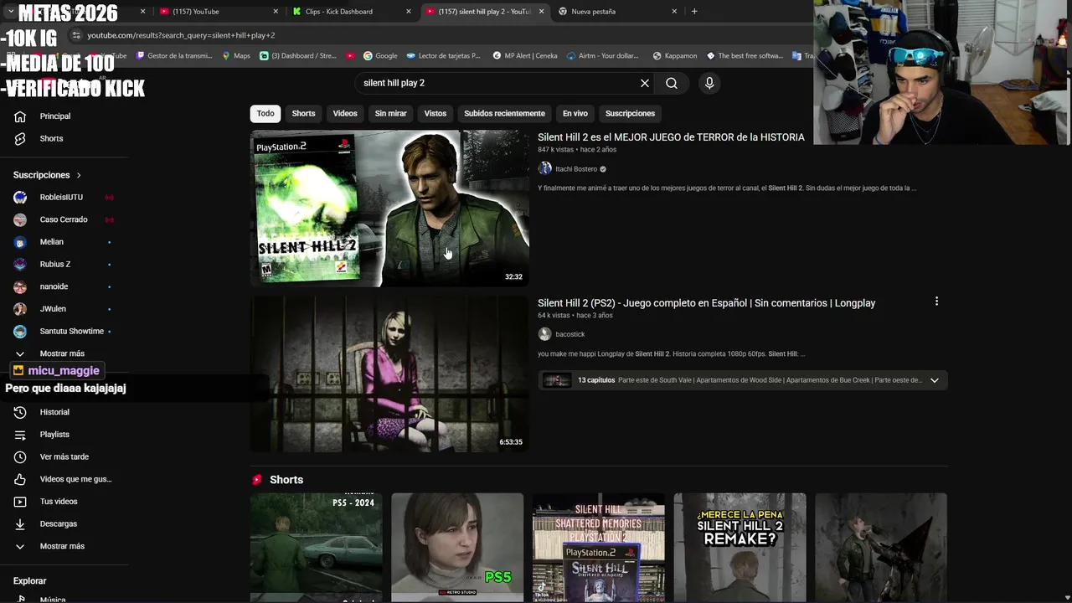The width and height of the screenshot is (1072, 603).
Task: Select the Shorts filter chip
Action: pos(303,113)
